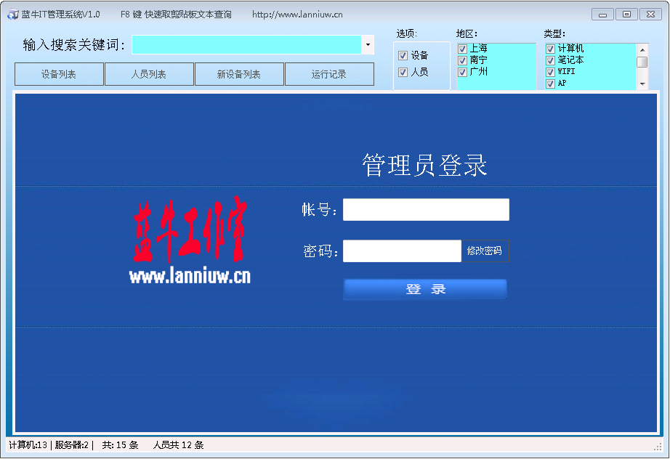Toggle the 笔记本 type checkbox
Image resolution: width=670 pixels, height=459 pixels.
[x=550, y=60]
